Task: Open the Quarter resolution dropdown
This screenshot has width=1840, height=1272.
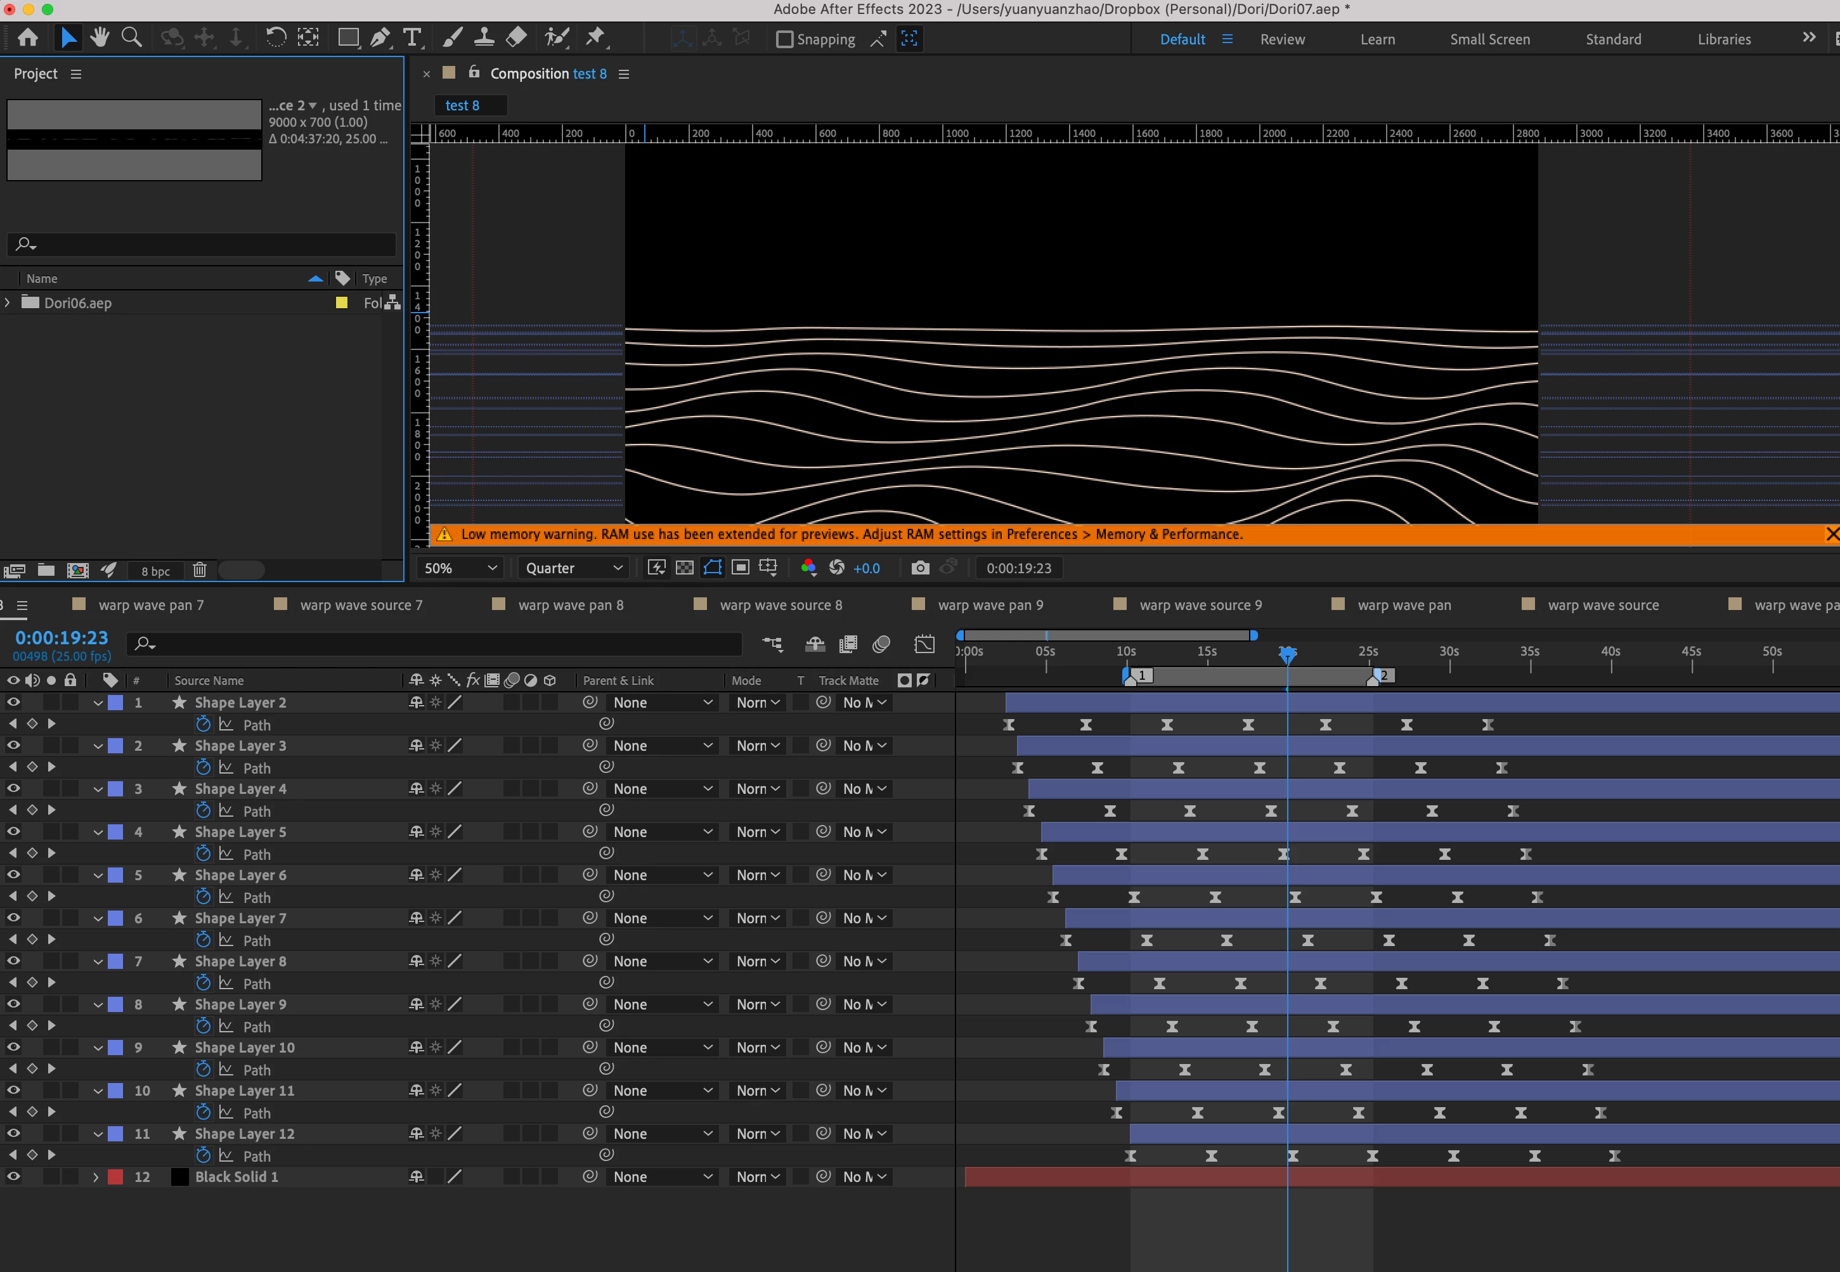Action: tap(573, 568)
